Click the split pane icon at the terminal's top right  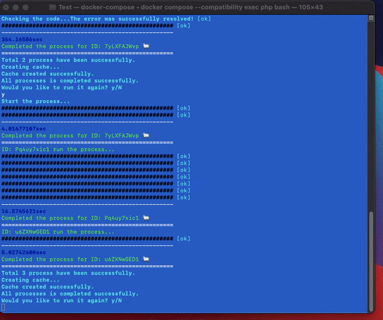coord(371,18)
